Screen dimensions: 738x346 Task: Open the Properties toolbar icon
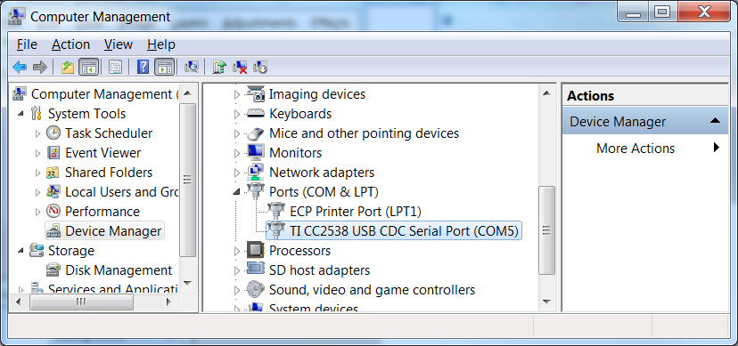(115, 67)
